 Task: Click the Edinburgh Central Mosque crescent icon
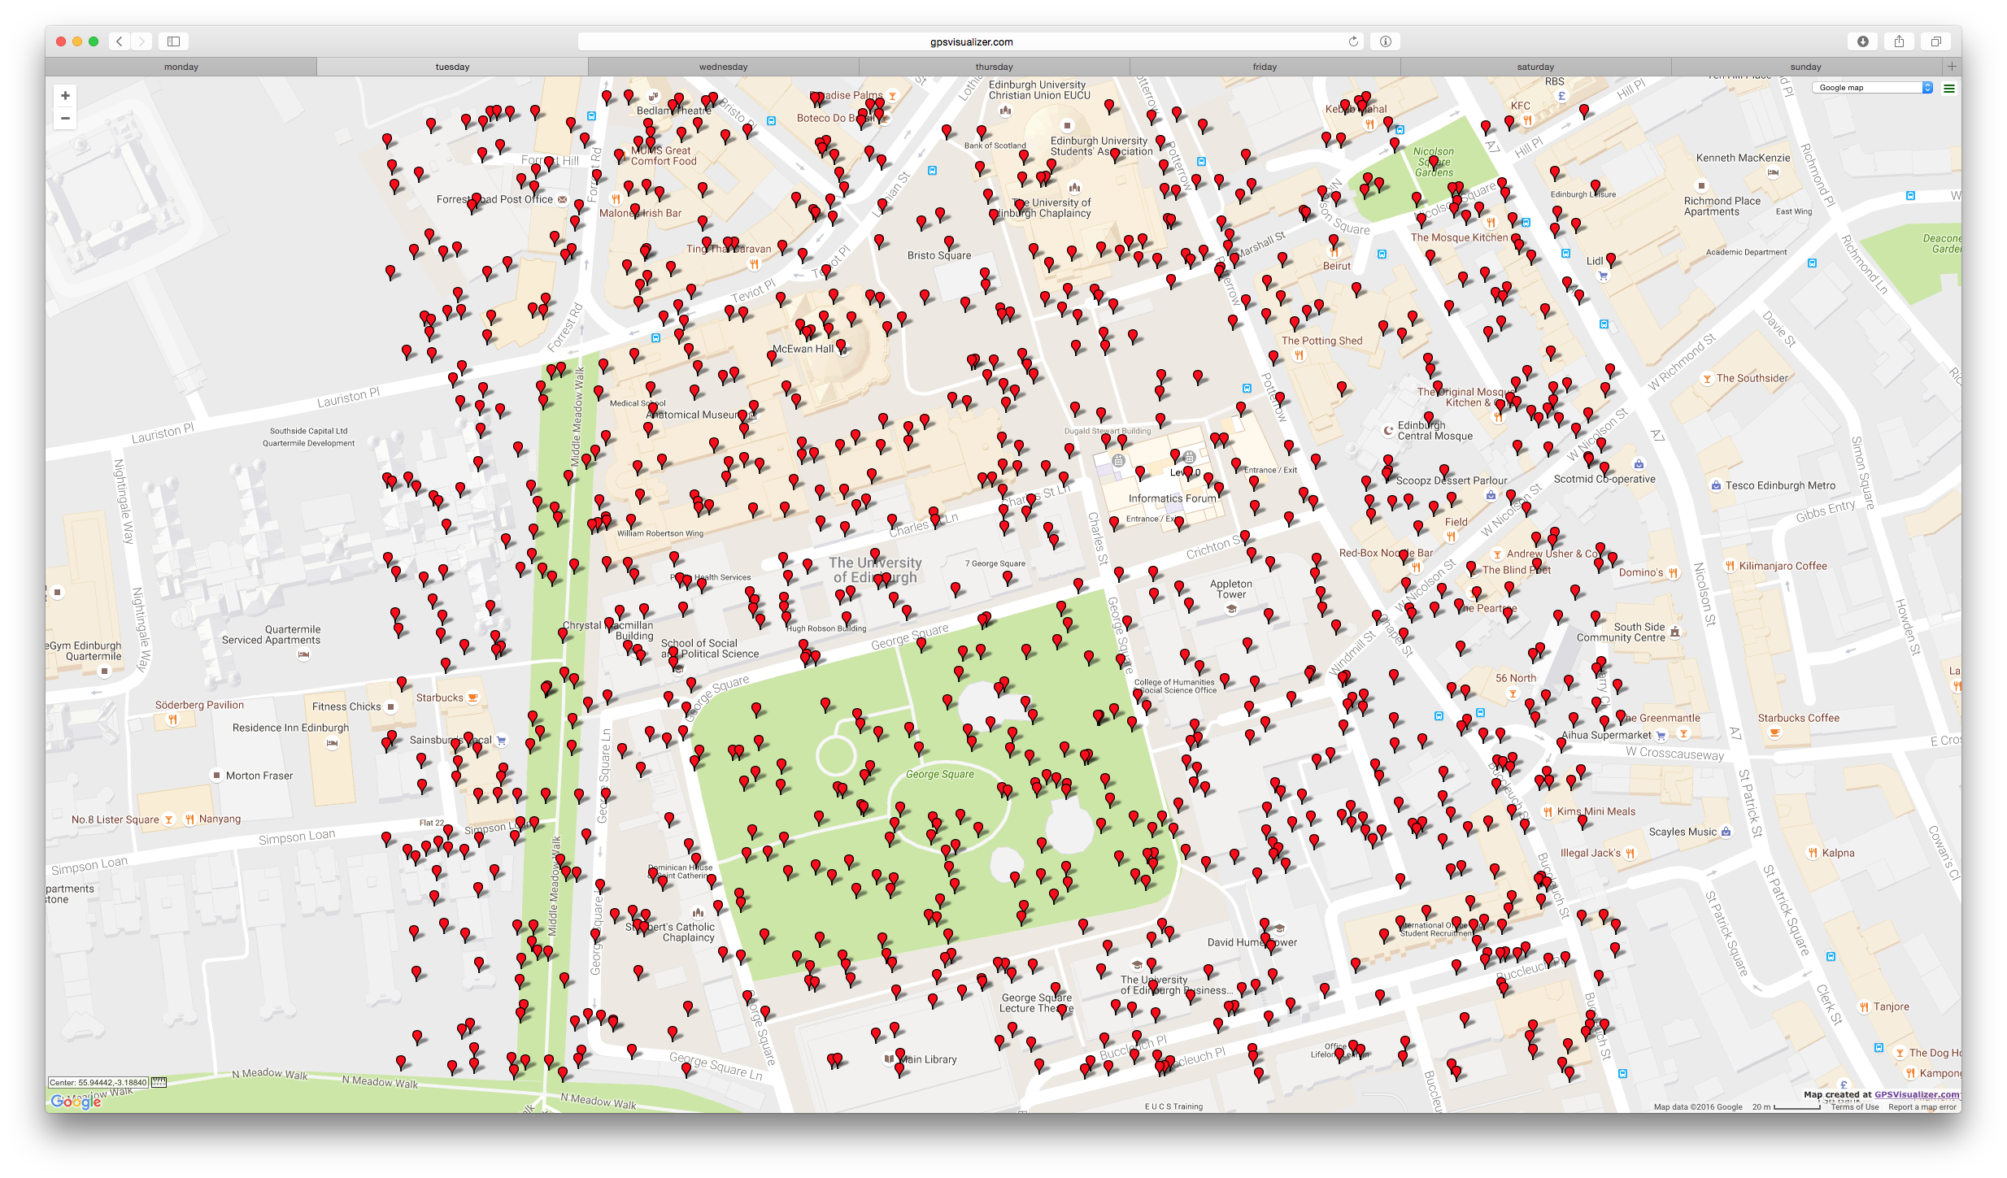click(x=1388, y=430)
